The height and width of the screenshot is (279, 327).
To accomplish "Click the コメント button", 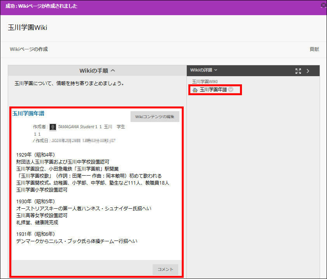I will pyautogui.click(x=165, y=269).
